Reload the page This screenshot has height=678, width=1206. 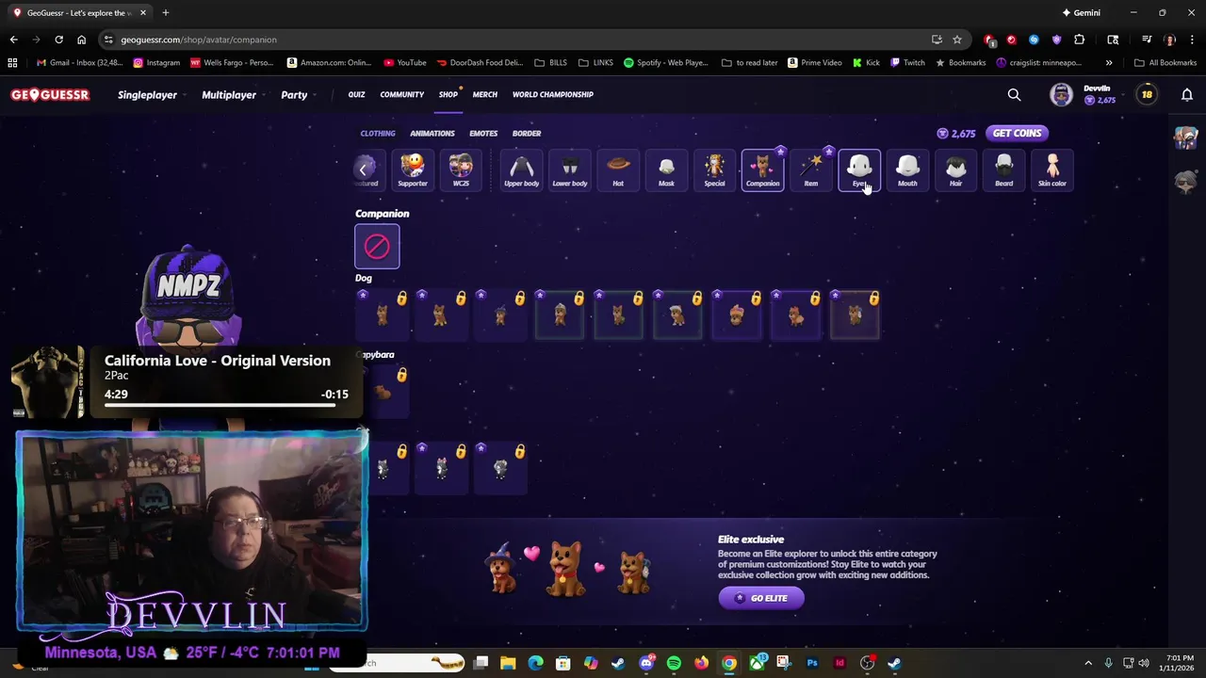pyautogui.click(x=58, y=40)
